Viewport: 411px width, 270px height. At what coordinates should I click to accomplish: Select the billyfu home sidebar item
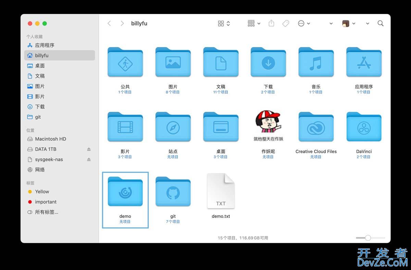60,56
